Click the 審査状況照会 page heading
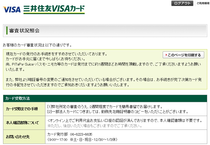This screenshot has height=145, width=210. click(24, 31)
